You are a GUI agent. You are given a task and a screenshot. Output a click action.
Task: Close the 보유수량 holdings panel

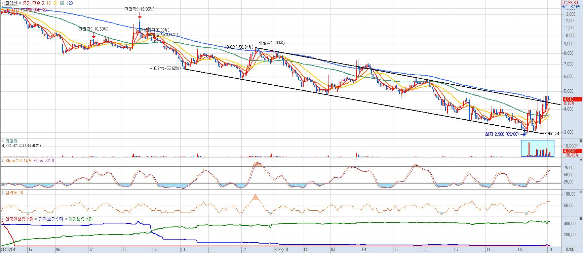tap(581, 218)
